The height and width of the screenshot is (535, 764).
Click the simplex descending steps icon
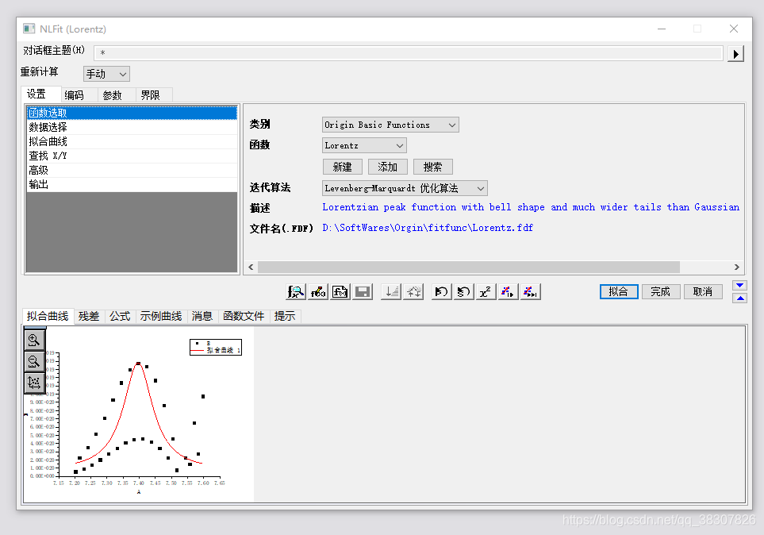pos(391,291)
